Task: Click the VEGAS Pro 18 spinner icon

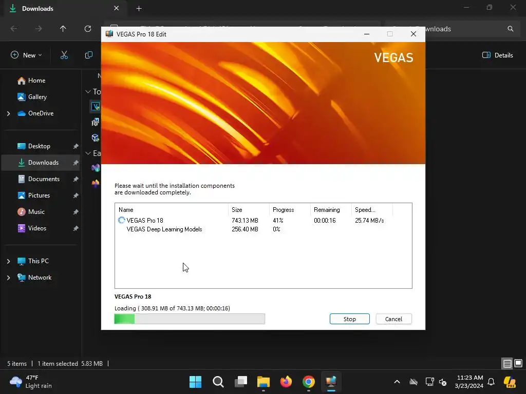Action: [121, 220]
